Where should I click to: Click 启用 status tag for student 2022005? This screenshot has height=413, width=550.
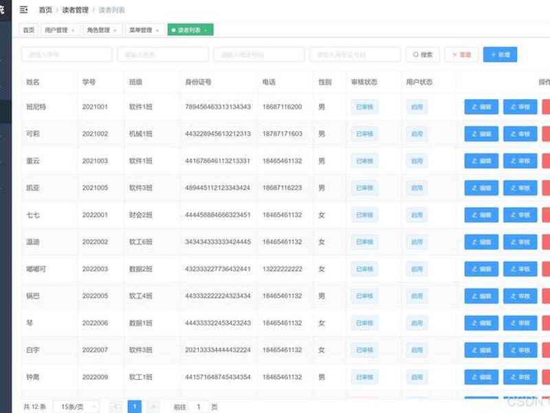pyautogui.click(x=417, y=296)
